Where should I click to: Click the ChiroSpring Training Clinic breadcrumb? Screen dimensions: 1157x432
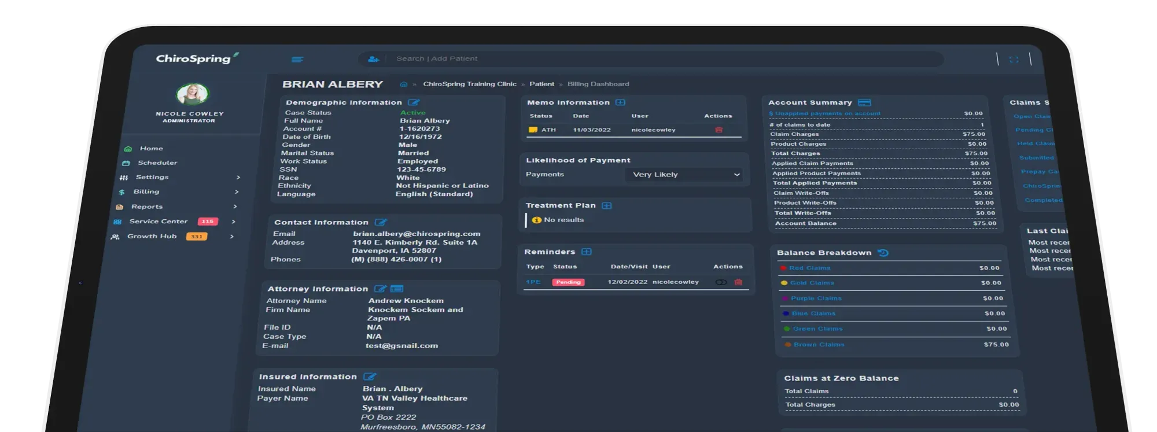click(469, 84)
